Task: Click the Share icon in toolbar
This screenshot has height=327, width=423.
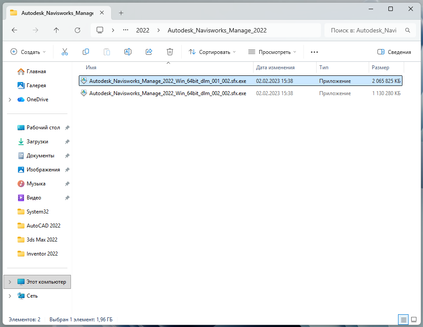Action: tap(149, 52)
